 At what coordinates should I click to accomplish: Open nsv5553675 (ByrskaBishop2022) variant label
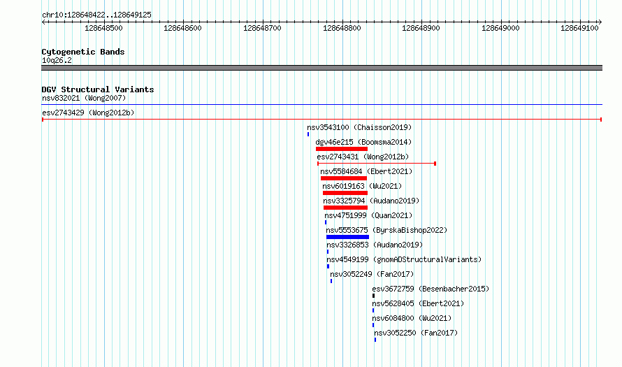point(386,230)
